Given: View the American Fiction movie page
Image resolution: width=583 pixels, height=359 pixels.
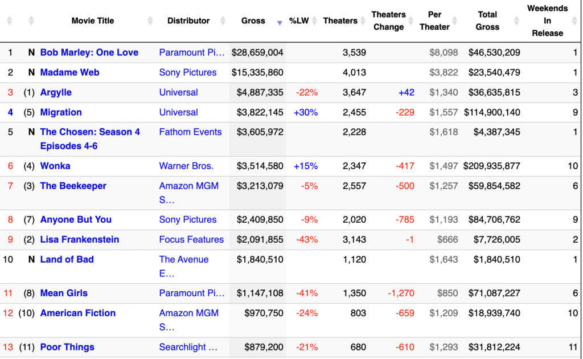Looking at the screenshot, I should (x=77, y=313).
